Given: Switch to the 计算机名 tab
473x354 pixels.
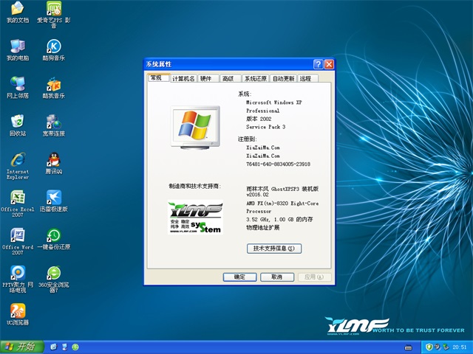Looking at the screenshot, I should [183, 78].
